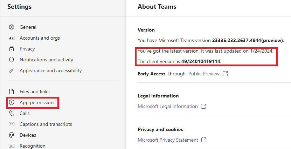Click the App permissions shield icon
The height and width of the screenshot is (149, 291).
point(12,102)
